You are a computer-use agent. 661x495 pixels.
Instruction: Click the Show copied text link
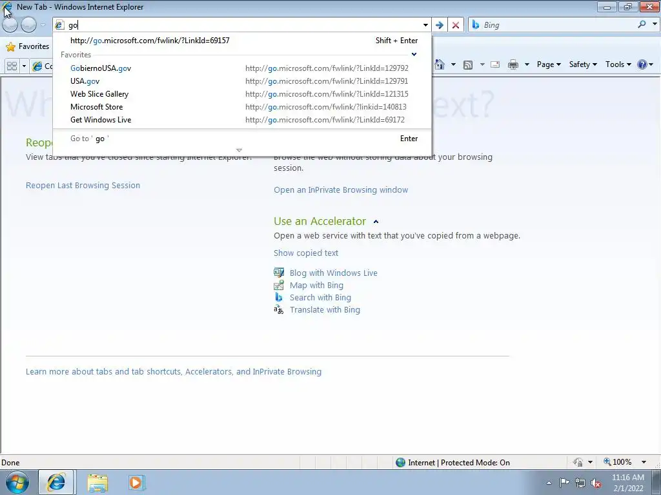tap(305, 253)
